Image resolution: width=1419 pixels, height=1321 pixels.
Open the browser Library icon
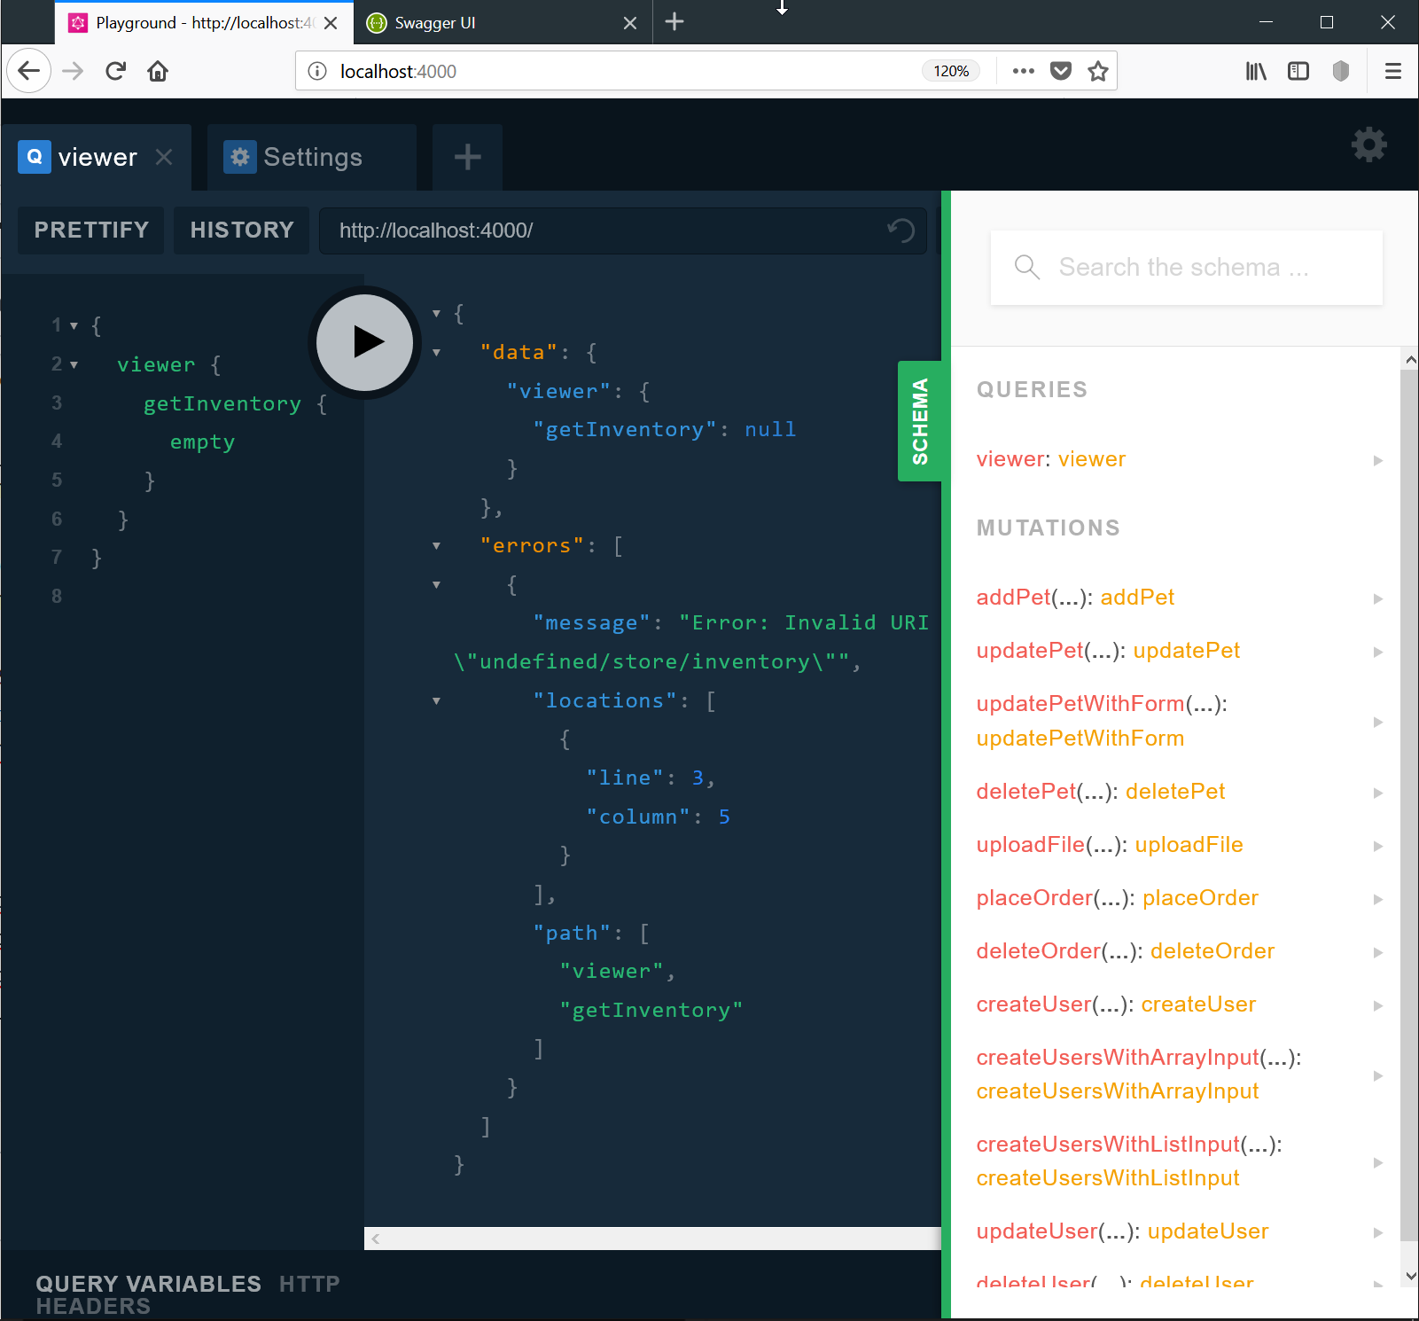tap(1256, 71)
